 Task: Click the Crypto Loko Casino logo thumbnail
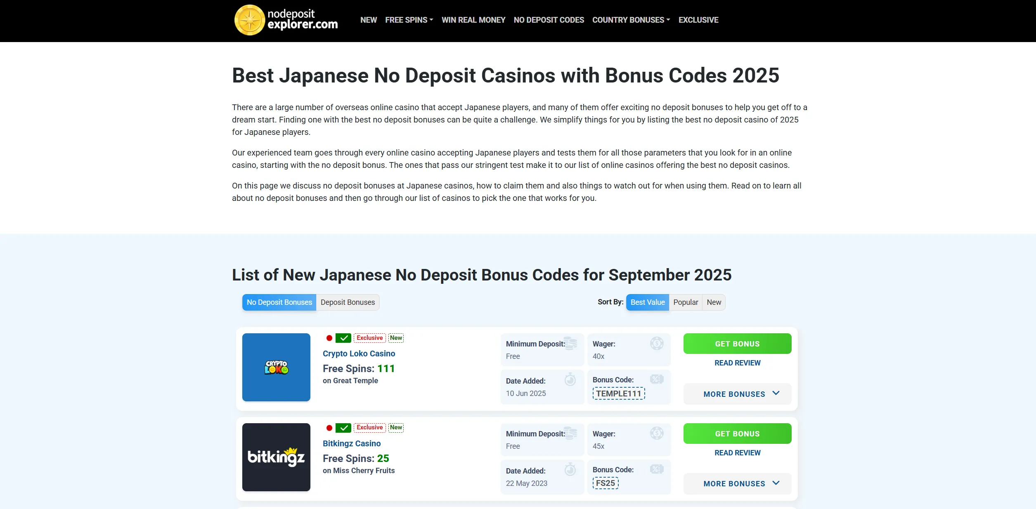tap(276, 367)
